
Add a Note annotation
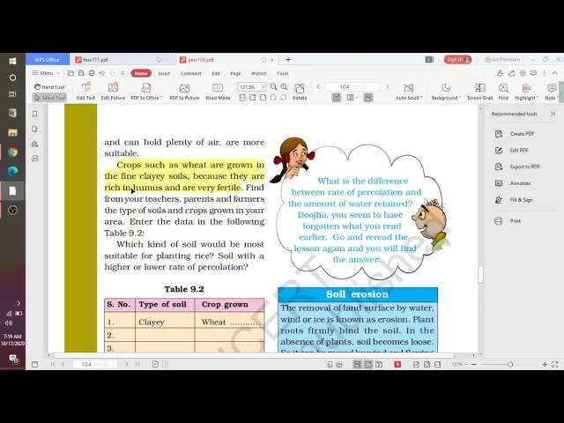pos(551,92)
